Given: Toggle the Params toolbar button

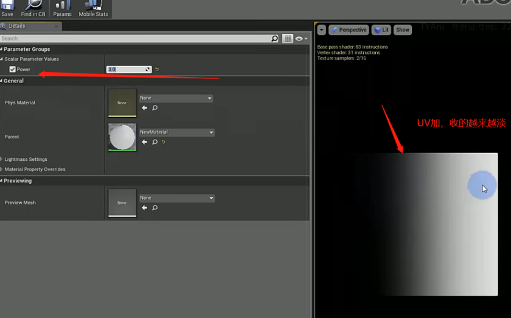Looking at the screenshot, I should [x=63, y=7].
